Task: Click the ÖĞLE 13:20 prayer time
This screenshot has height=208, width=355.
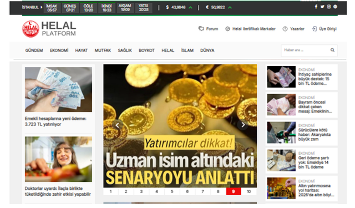Action: pyautogui.click(x=88, y=8)
